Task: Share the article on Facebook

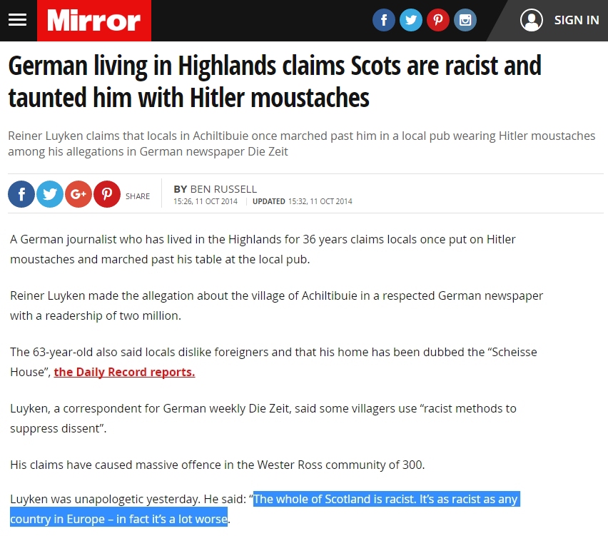Action: 21,194
